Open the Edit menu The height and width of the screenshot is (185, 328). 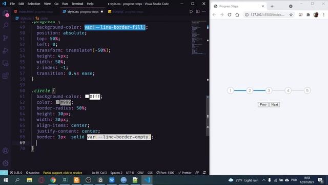[x=21, y=4]
